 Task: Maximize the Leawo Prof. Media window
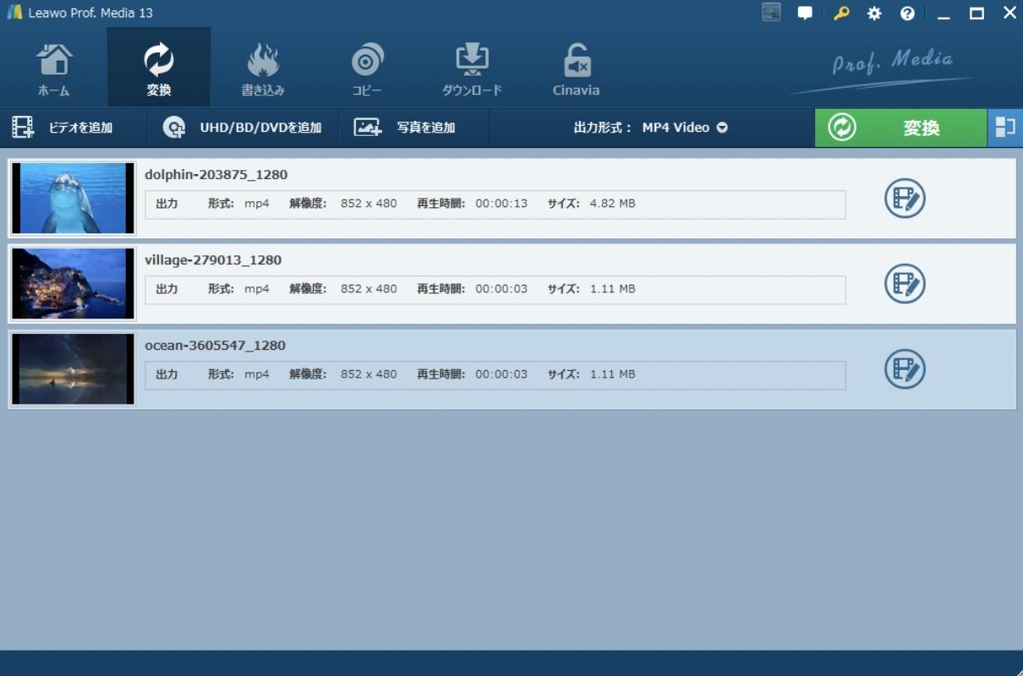coord(976,13)
